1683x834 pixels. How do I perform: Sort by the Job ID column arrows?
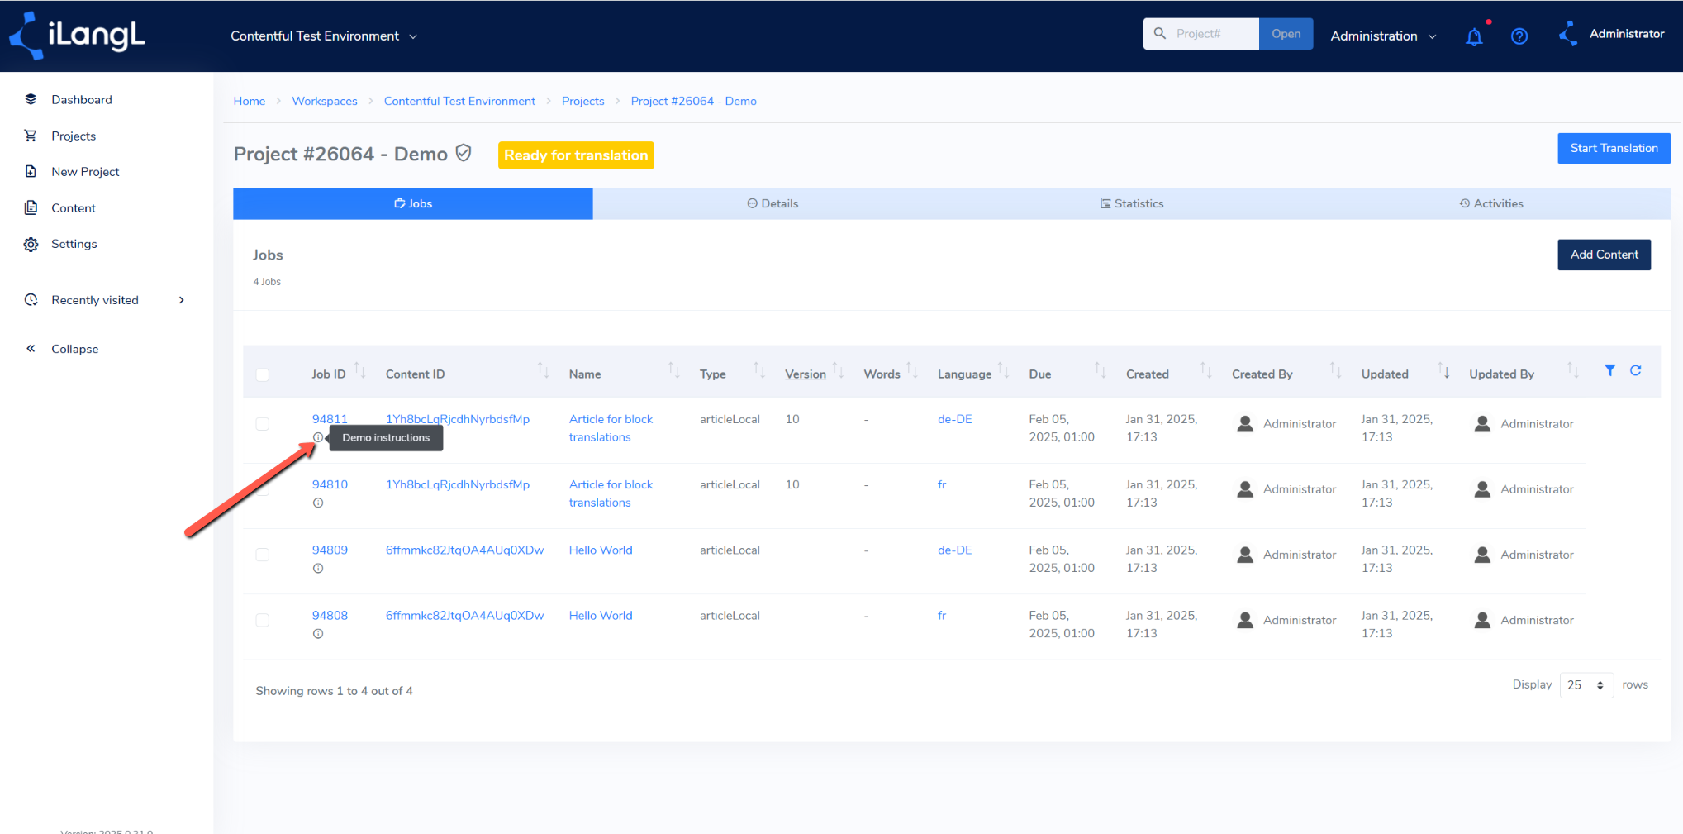(x=360, y=369)
